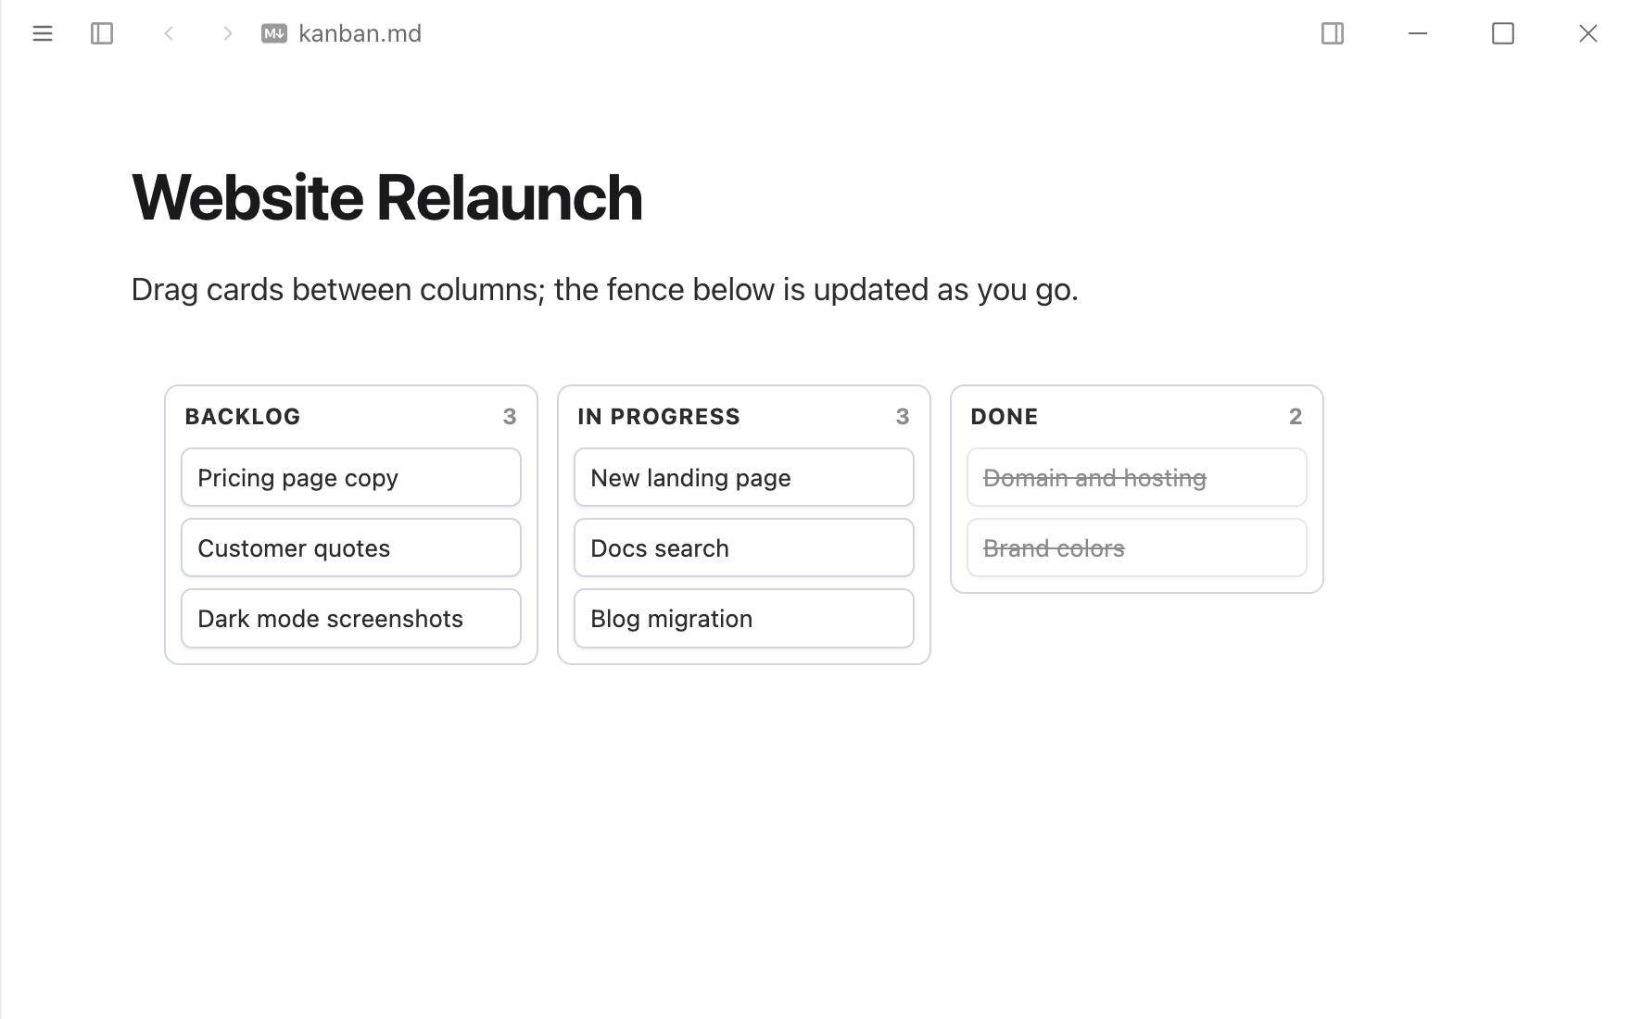
Task: Click the Website Relaunch heading
Action: pos(387,197)
